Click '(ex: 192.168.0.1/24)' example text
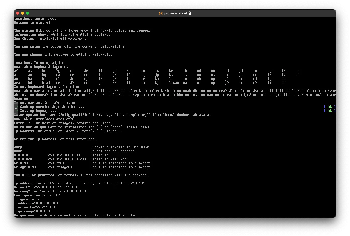 coord(66,159)
